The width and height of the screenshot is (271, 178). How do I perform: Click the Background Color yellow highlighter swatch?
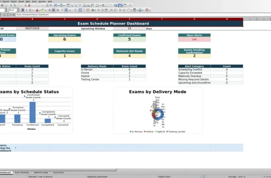coord(43,10)
